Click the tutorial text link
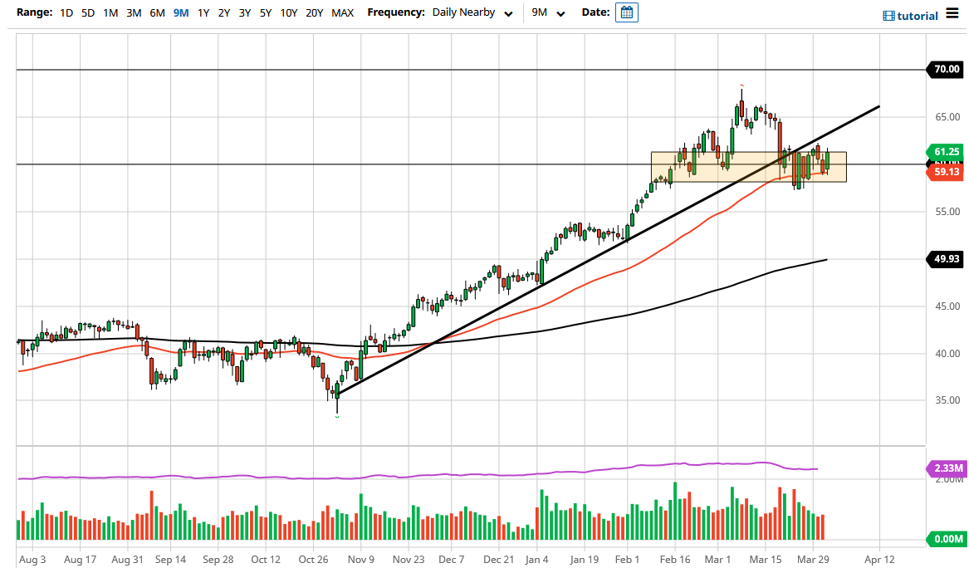 pyautogui.click(x=916, y=15)
